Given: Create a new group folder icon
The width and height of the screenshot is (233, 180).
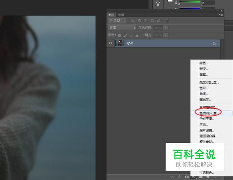Looking at the screenshot, I should pos(201,177).
